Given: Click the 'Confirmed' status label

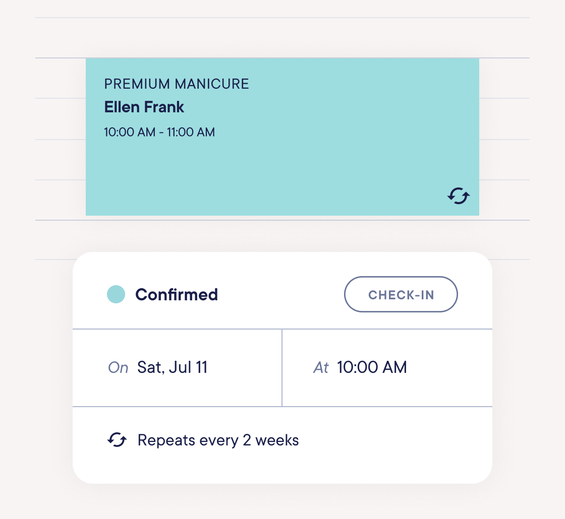Looking at the screenshot, I should pyautogui.click(x=176, y=294).
